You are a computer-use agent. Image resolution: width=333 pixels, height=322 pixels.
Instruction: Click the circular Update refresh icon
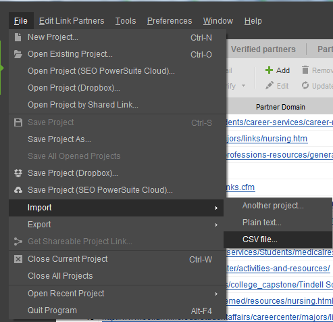[305, 86]
